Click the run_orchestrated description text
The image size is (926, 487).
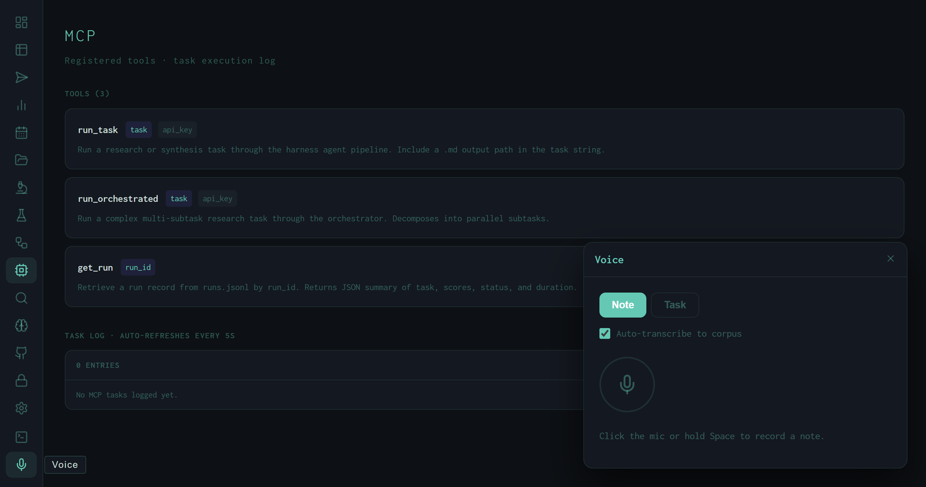click(314, 219)
